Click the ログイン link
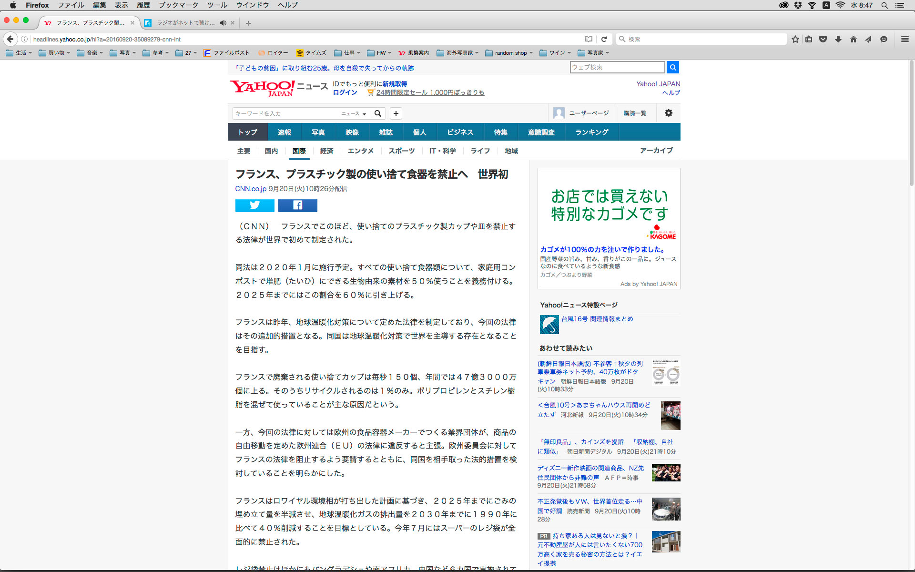Viewport: 915px width, 572px height. [345, 92]
